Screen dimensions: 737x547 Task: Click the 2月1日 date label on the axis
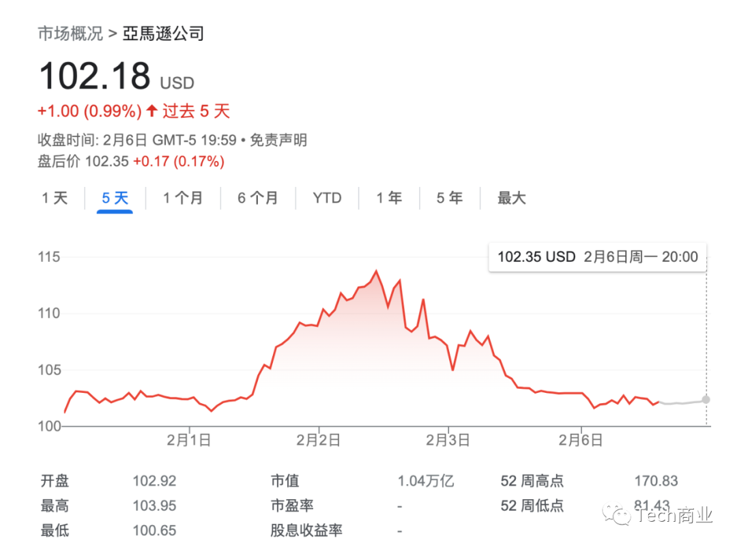tap(188, 441)
